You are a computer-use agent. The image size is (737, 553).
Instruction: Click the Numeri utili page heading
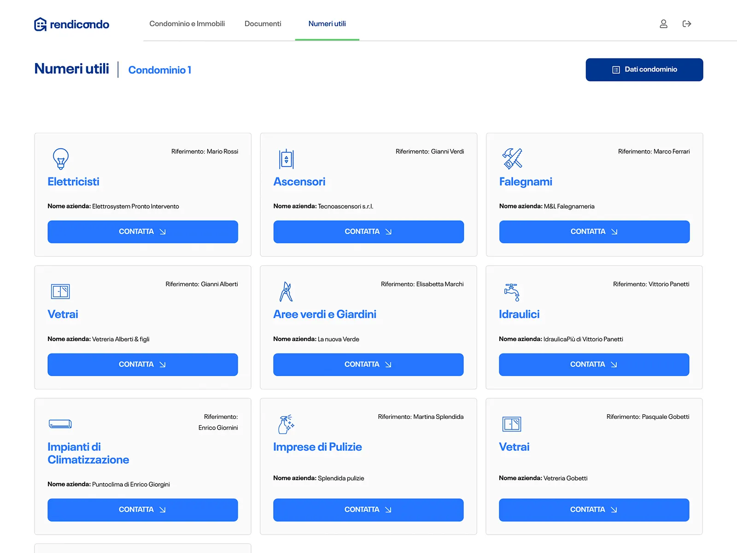point(71,69)
